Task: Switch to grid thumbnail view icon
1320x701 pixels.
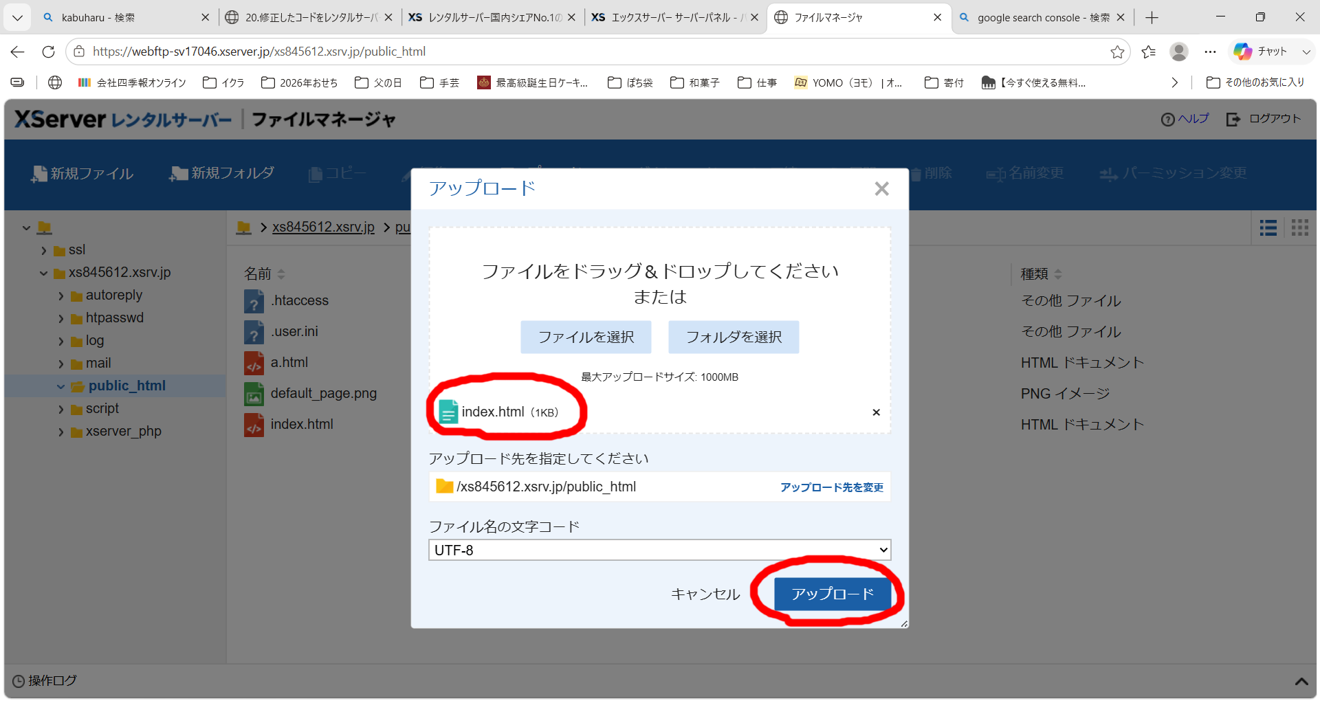Action: [1299, 227]
